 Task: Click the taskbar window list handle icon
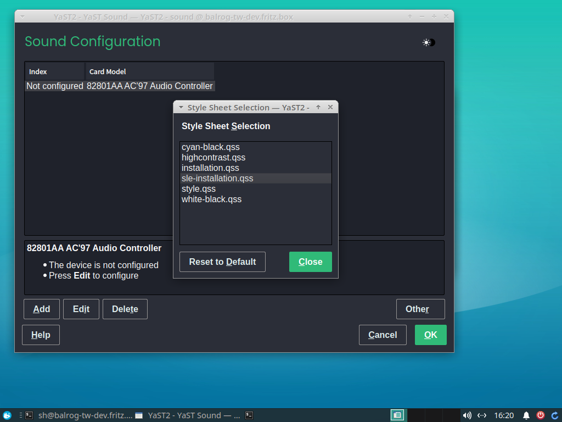[x=20, y=415]
